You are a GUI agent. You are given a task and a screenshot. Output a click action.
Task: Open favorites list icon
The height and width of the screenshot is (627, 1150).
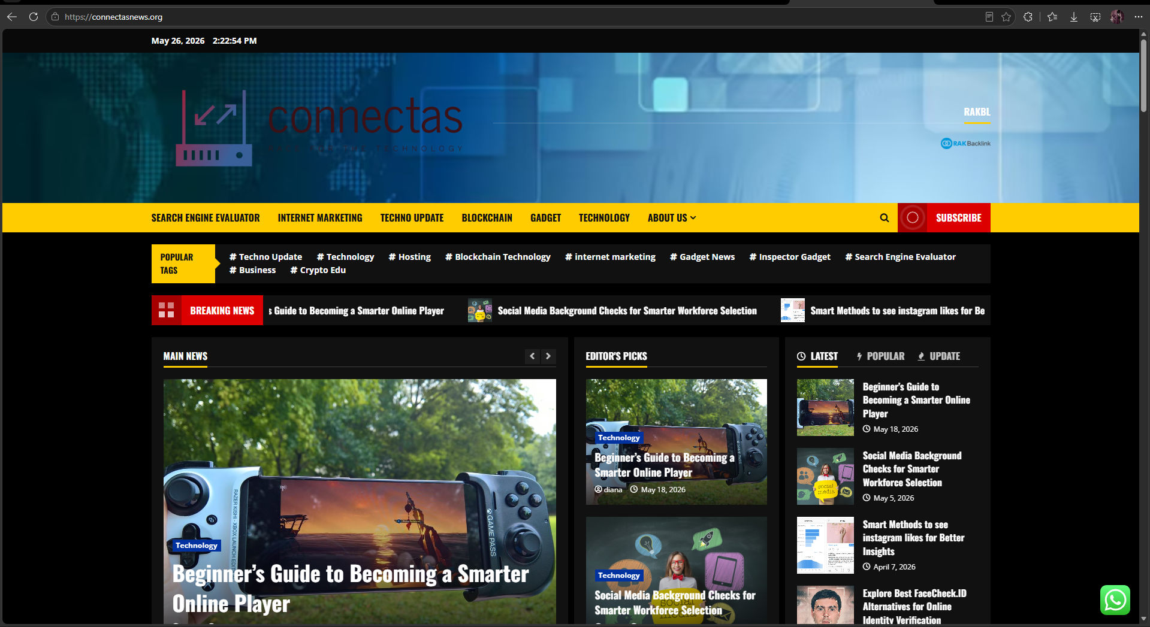point(1052,17)
